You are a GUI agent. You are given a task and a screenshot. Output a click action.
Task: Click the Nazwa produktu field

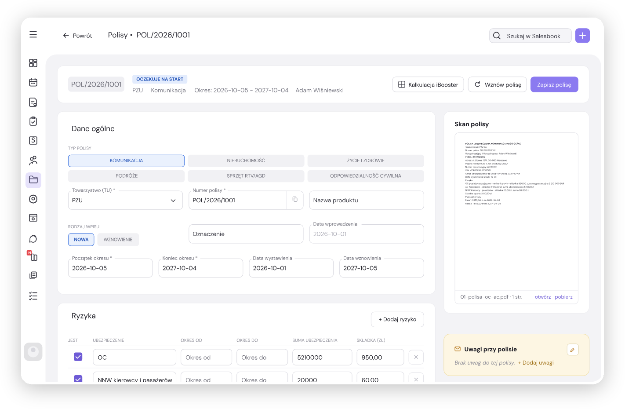[367, 200]
